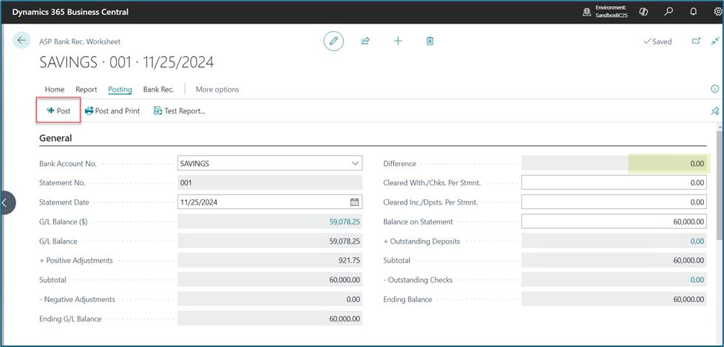
Task: Open the Environment info icon
Action: (x=587, y=13)
